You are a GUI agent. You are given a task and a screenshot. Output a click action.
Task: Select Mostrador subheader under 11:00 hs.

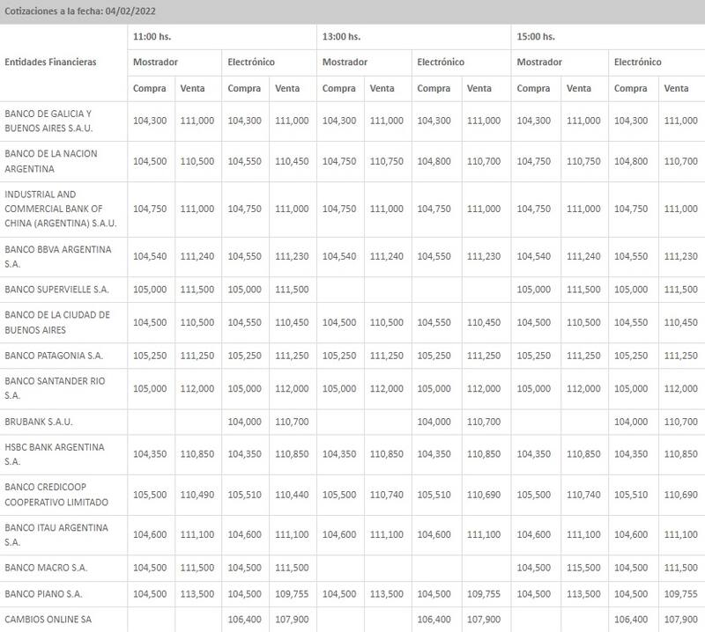(x=155, y=62)
